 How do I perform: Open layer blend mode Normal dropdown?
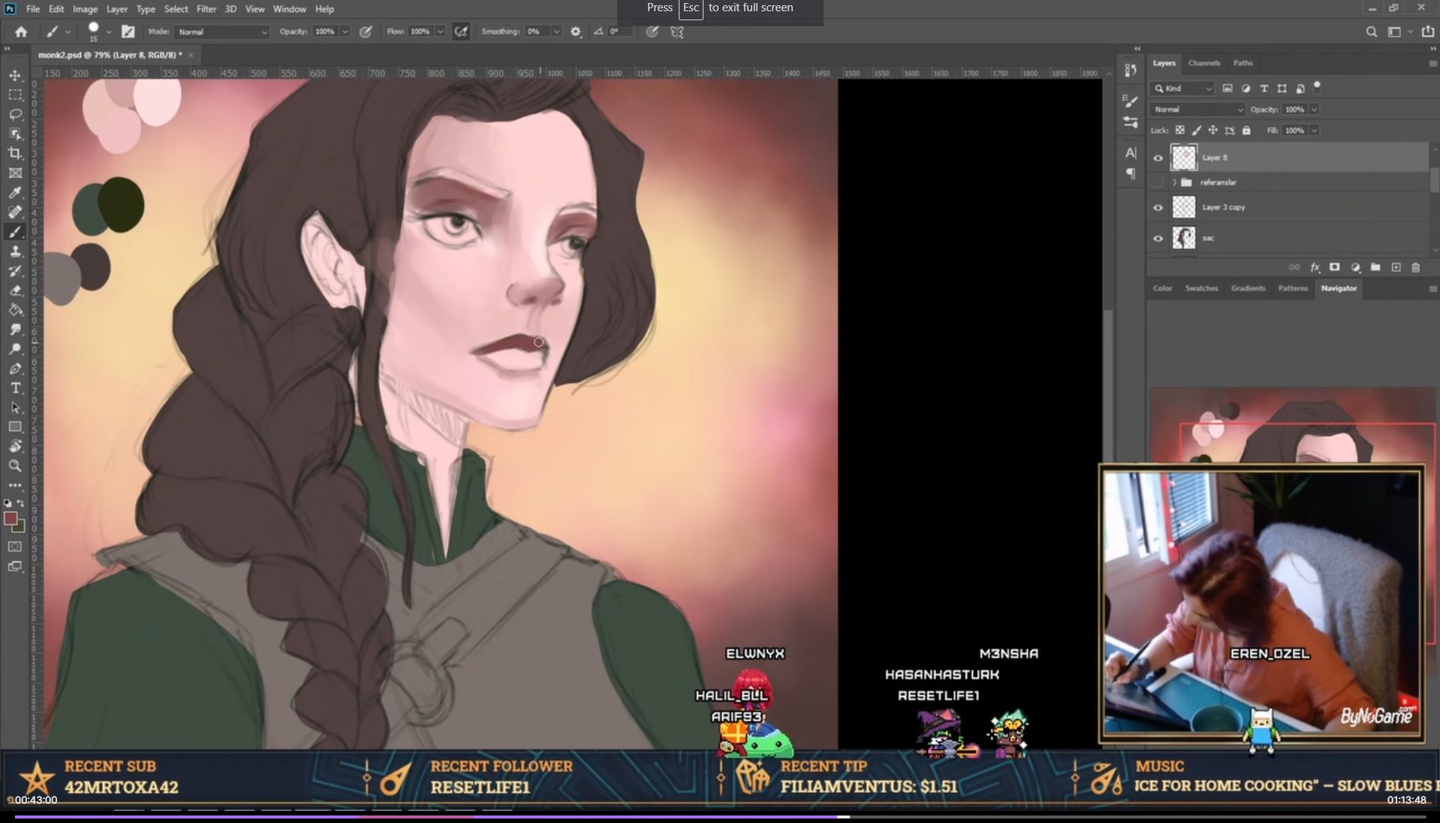point(1197,110)
